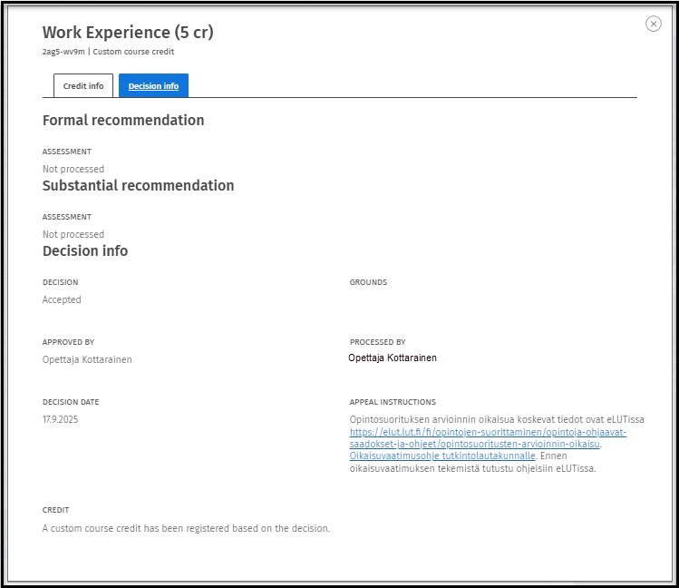679x588 pixels.
Task: Click Opettaja Kottarainen under Processed by
Action: click(393, 358)
